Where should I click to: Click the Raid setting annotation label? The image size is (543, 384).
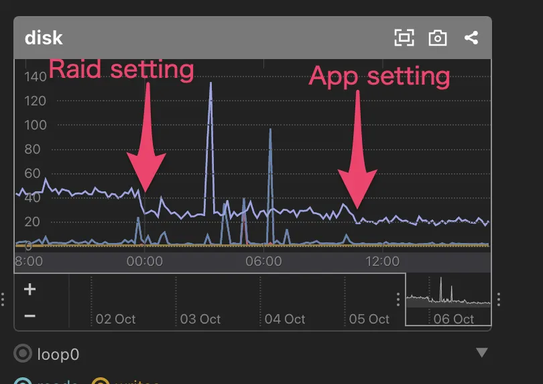tap(121, 68)
